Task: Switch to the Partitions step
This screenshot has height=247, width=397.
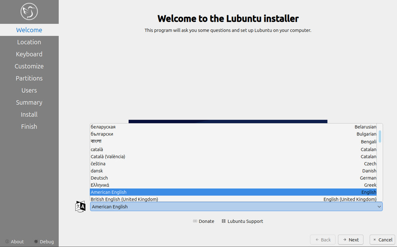Action: pyautogui.click(x=29, y=78)
